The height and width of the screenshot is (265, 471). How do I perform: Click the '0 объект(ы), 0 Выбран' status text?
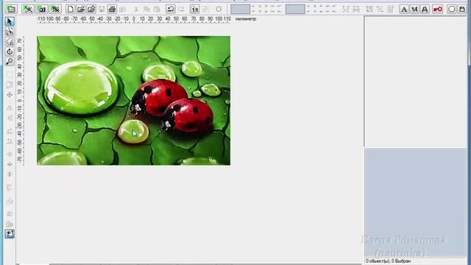(x=388, y=261)
